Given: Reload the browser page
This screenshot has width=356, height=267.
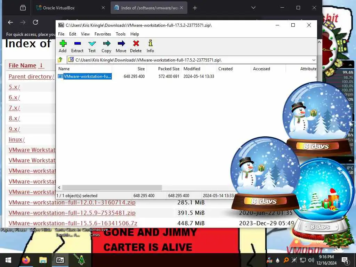Looking at the screenshot, I should (x=35, y=22).
